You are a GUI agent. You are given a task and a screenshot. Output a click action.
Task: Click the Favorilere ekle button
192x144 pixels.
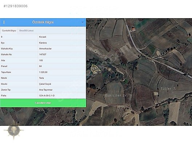43,103
